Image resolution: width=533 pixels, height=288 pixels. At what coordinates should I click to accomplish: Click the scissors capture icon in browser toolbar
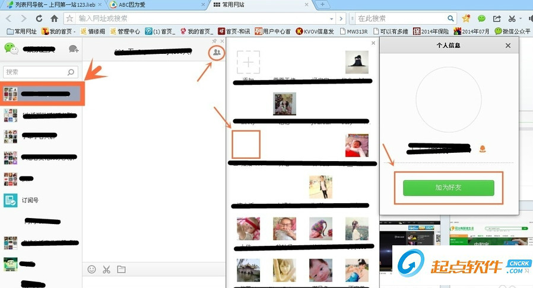pyautogui.click(x=512, y=18)
